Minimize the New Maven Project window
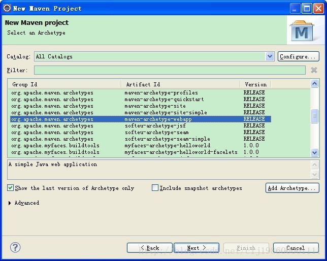 point(295,9)
